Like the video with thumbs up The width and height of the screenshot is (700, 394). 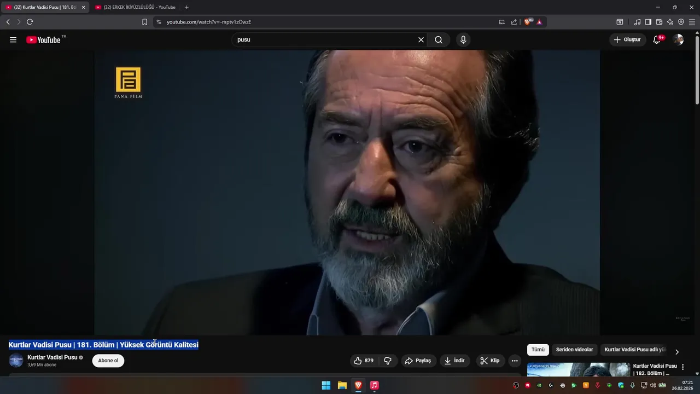point(364,361)
